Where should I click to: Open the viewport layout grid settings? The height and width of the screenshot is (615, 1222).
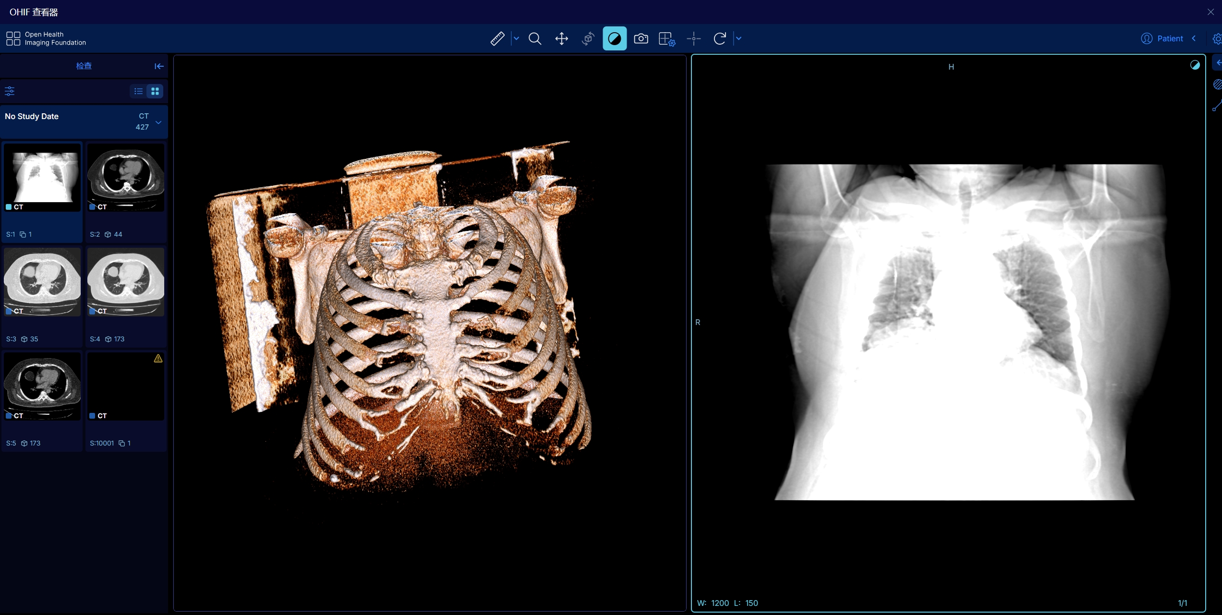667,38
